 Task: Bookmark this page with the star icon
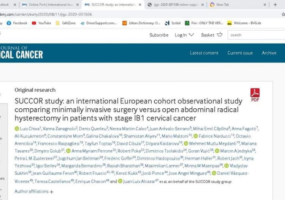pyautogui.click(x=283, y=14)
